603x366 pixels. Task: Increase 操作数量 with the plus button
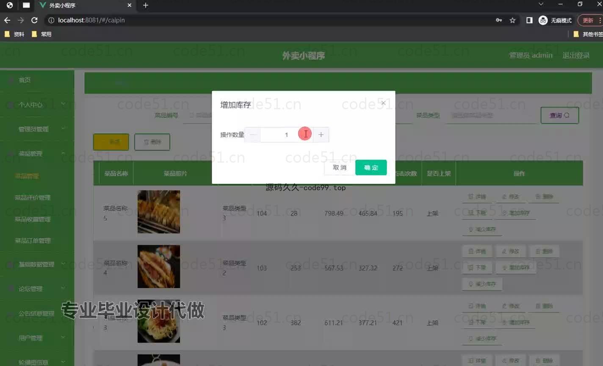pyautogui.click(x=321, y=135)
